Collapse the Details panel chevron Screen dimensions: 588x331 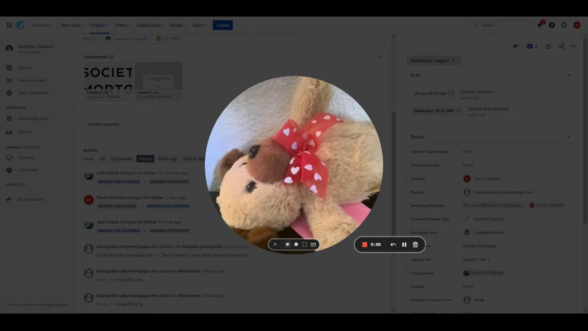569,137
